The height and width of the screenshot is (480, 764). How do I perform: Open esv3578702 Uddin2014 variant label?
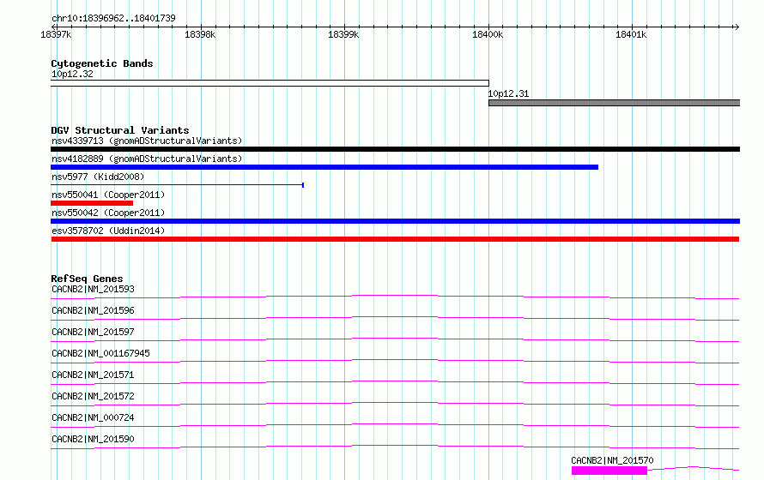pyautogui.click(x=108, y=231)
